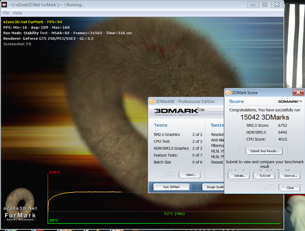Click the FurMark FPS=94 header text
Screen dimensions: 305x231
(33, 22)
